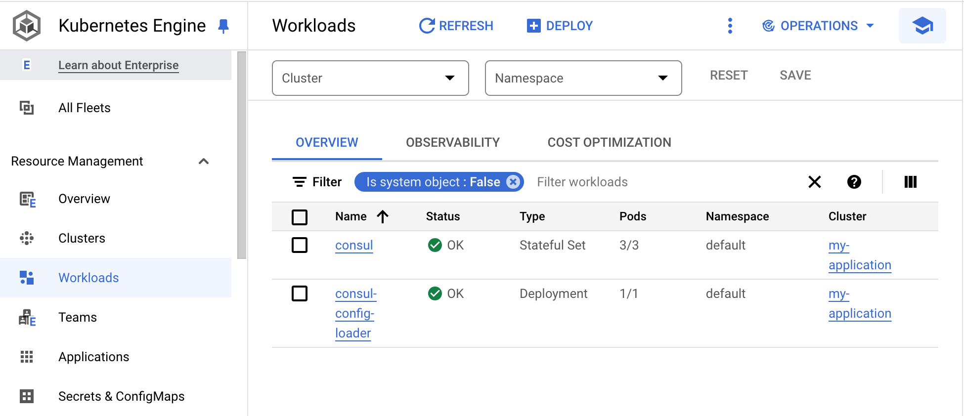Click the Refresh workloads button

[456, 26]
